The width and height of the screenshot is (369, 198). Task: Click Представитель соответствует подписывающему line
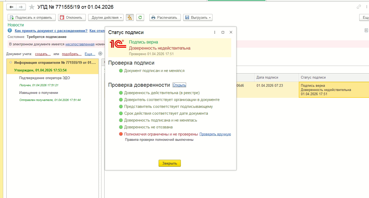(x=168, y=107)
